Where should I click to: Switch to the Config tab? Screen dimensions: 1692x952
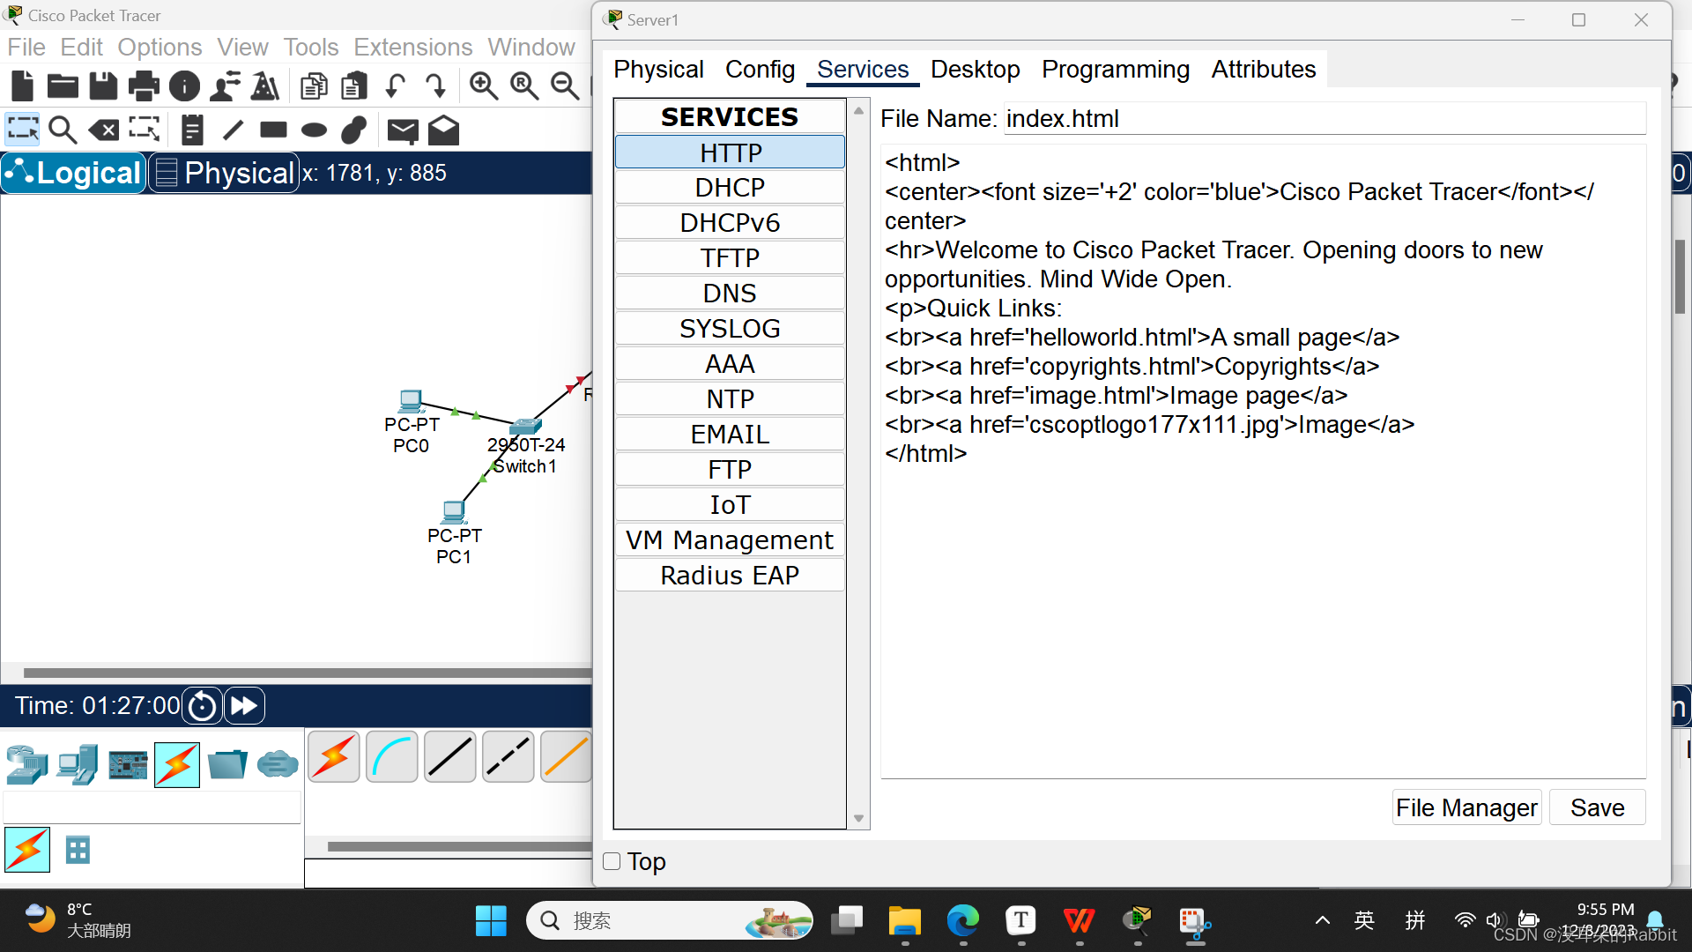[761, 69]
